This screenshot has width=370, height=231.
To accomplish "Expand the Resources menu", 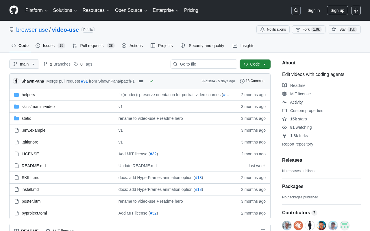I will click(x=96, y=10).
